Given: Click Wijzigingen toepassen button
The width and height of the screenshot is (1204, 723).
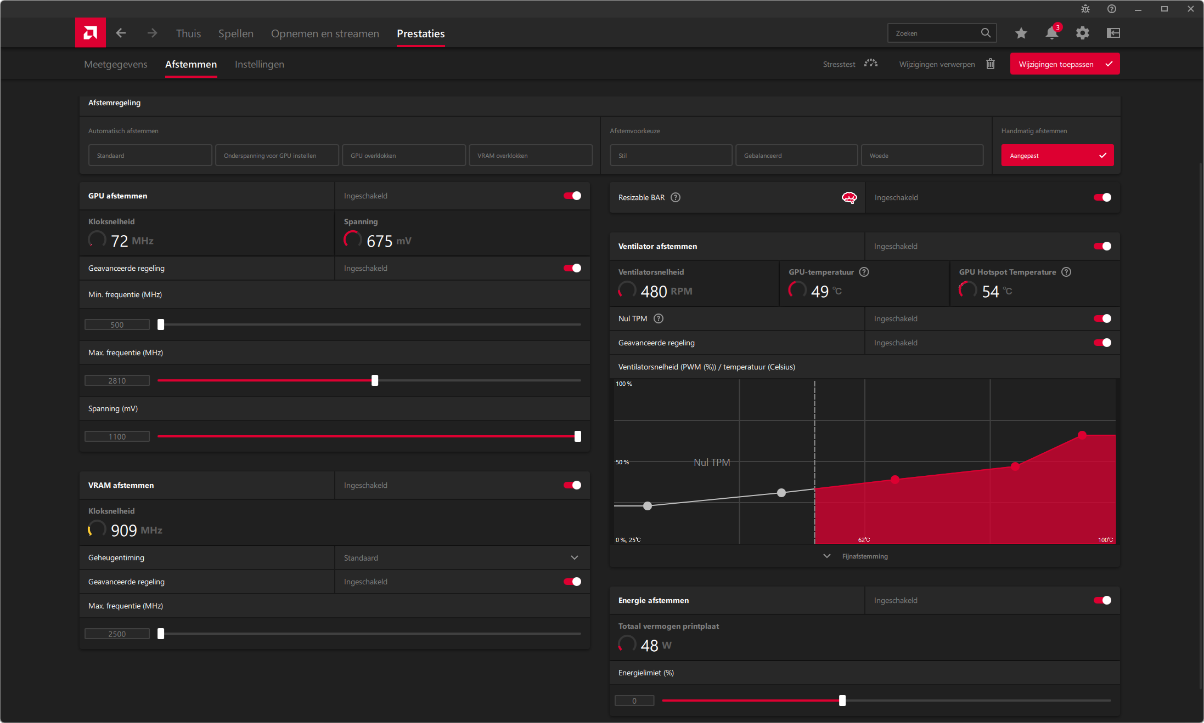Looking at the screenshot, I should point(1064,64).
